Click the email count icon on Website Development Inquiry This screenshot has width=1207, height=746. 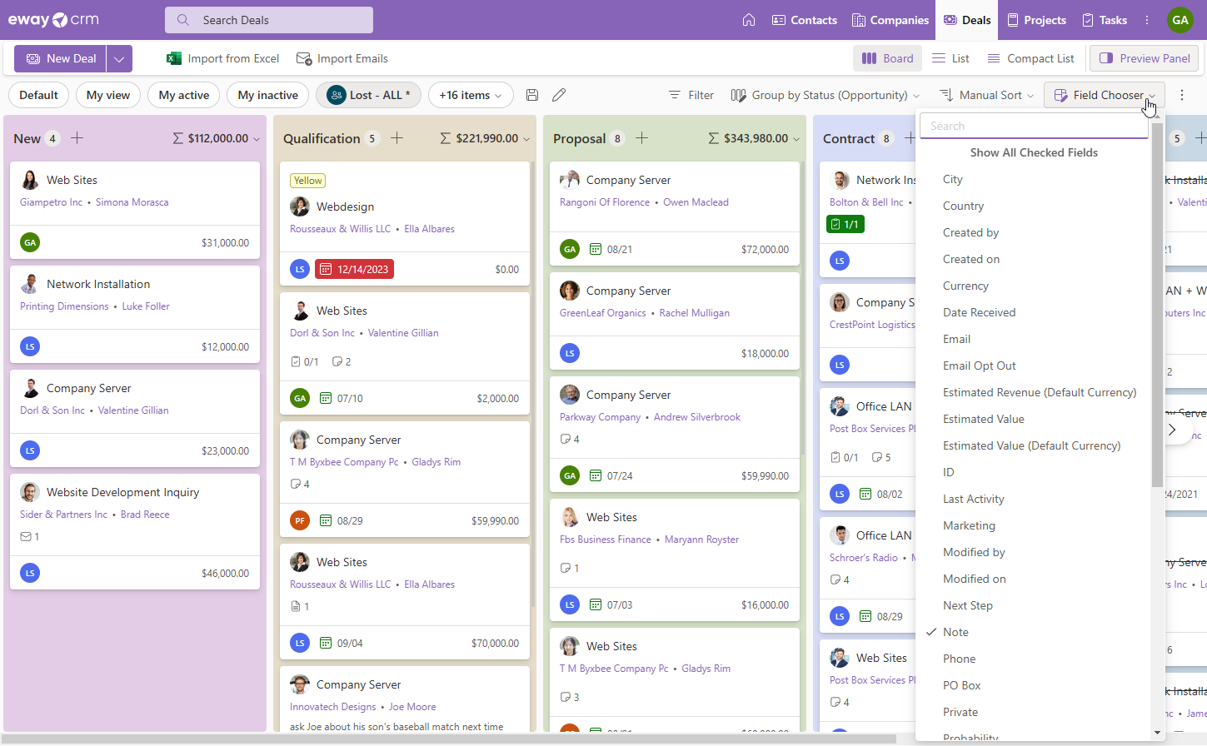[x=25, y=537]
